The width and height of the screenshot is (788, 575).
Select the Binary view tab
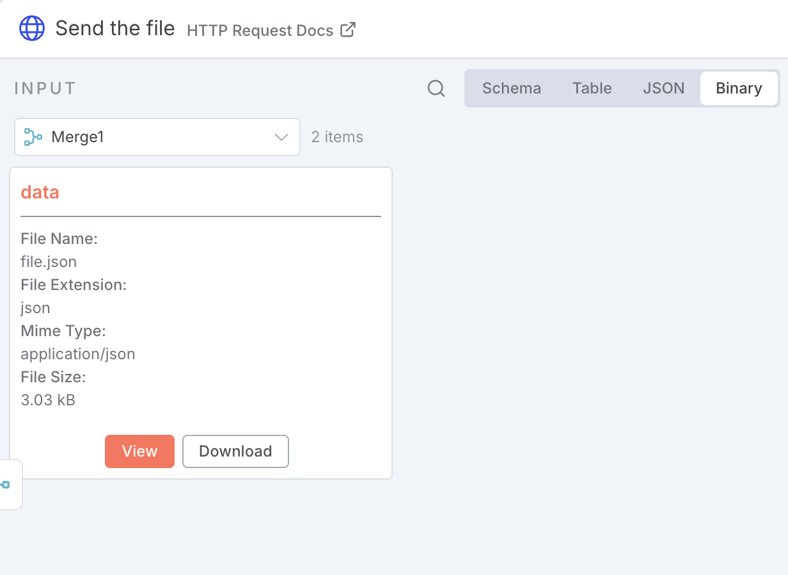(x=739, y=88)
